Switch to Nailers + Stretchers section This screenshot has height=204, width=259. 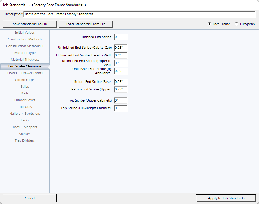tap(25, 114)
